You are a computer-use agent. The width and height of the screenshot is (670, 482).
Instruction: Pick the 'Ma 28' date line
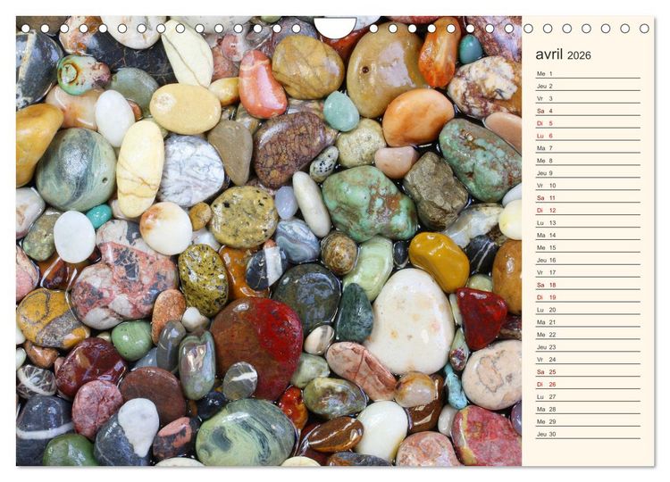point(588,409)
